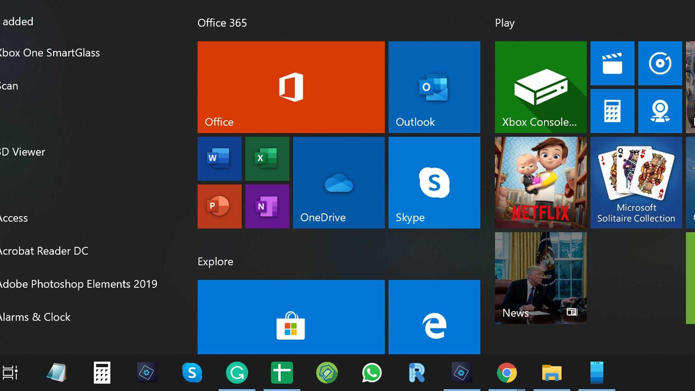Open Notepad from the taskbar
The width and height of the screenshot is (695, 391).
[x=57, y=372]
